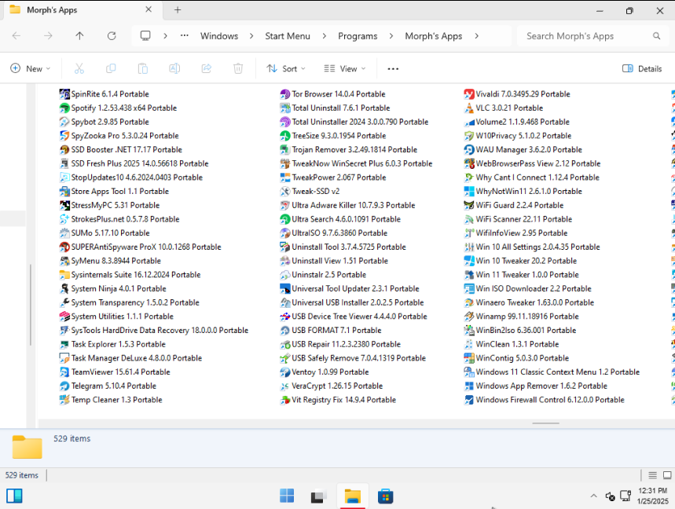Click the USB Safely Remove icon

[x=285, y=358]
